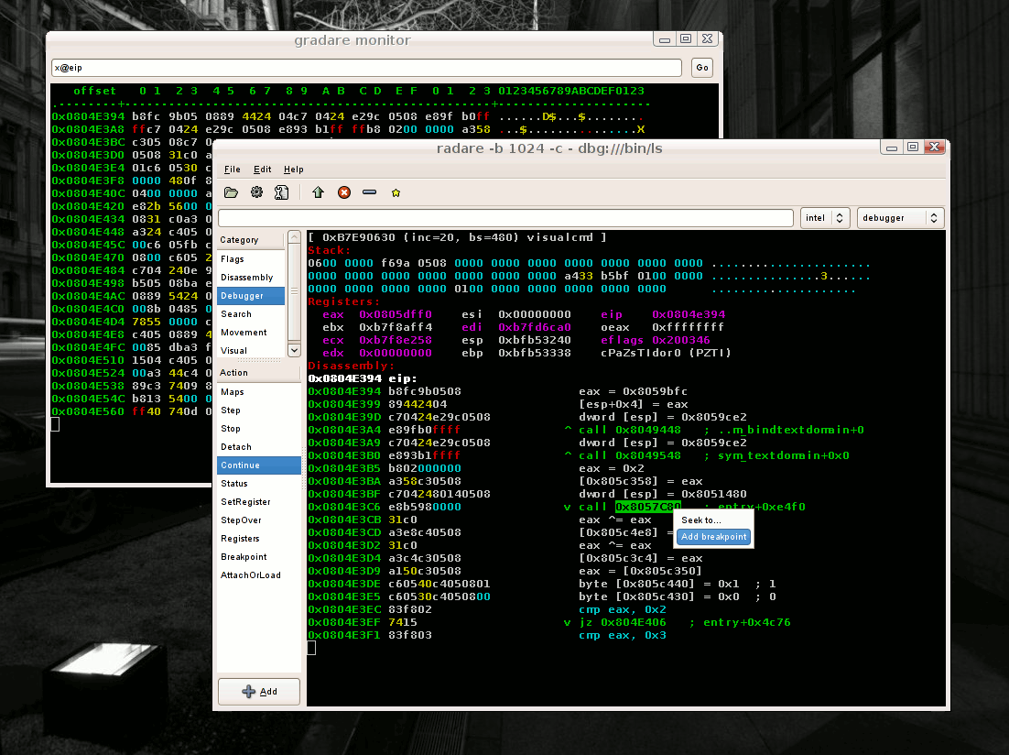
Task: Choose 'Add breakpoint' from context menu
Action: [713, 537]
